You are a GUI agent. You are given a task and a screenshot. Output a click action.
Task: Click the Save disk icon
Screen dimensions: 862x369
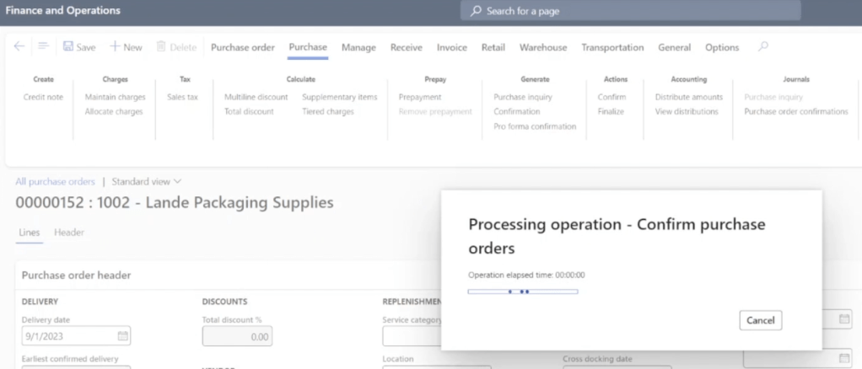coord(68,48)
